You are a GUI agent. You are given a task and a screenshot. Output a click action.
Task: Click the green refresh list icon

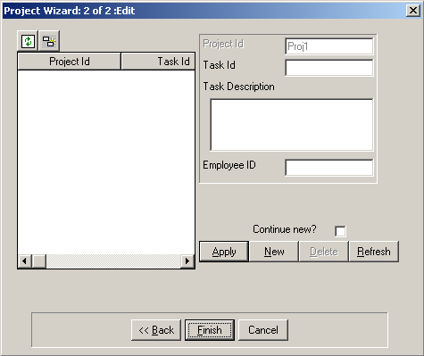tap(28, 41)
